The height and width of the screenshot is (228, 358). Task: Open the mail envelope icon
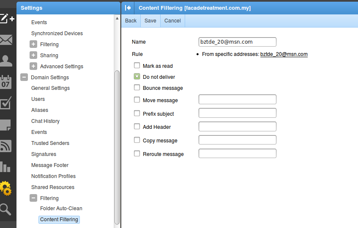click(x=6, y=40)
